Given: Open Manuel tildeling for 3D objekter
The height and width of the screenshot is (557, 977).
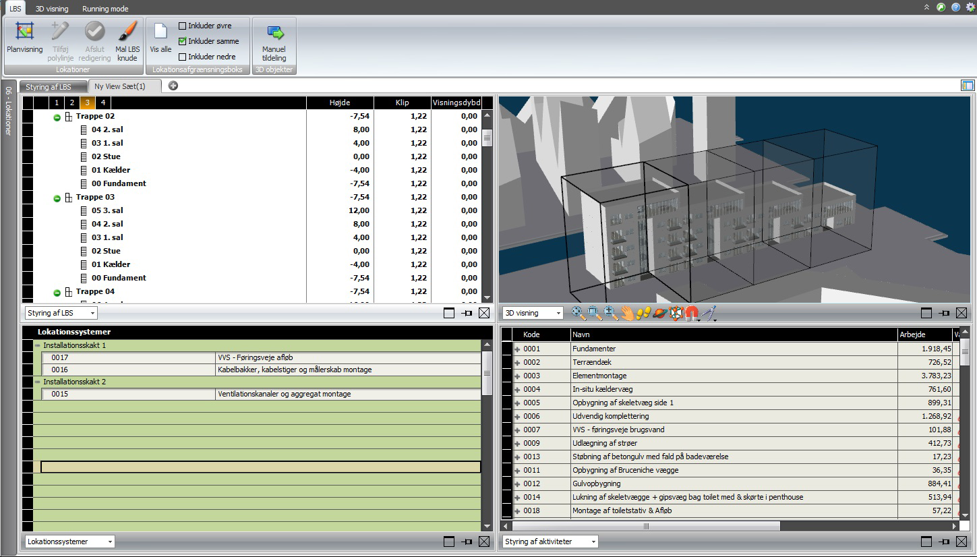Looking at the screenshot, I should (x=274, y=38).
